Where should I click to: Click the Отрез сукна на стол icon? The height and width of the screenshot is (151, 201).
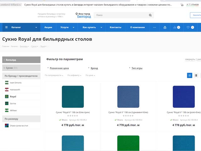(7, 126)
